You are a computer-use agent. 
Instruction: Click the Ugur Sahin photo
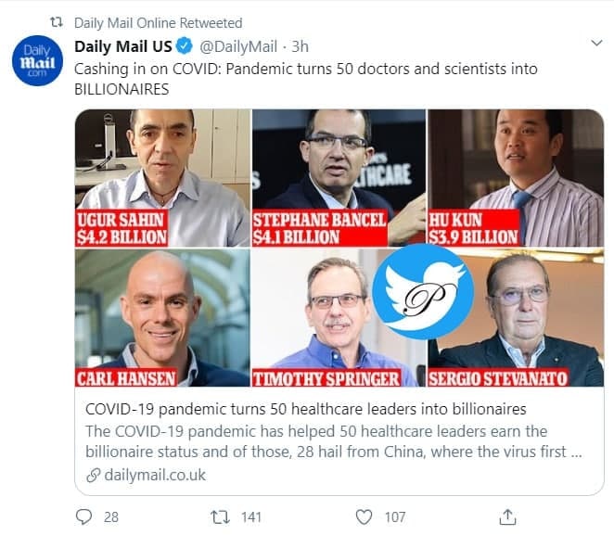pyautogui.click(x=161, y=167)
